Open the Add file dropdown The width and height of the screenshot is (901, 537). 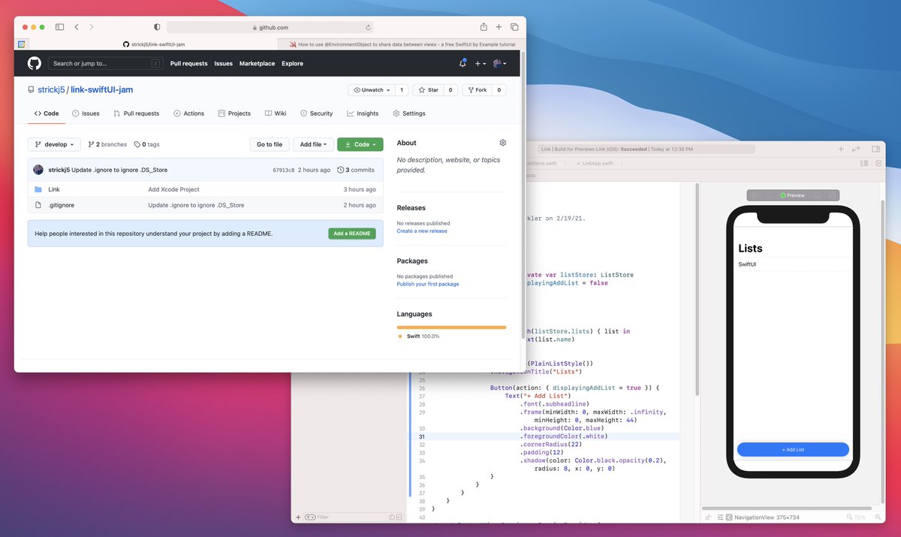314,144
